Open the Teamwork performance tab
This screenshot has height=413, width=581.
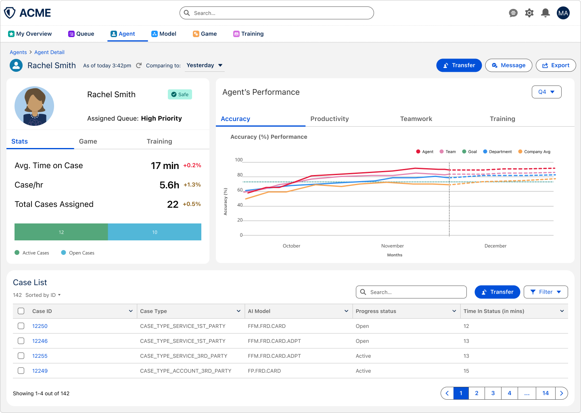click(x=416, y=119)
